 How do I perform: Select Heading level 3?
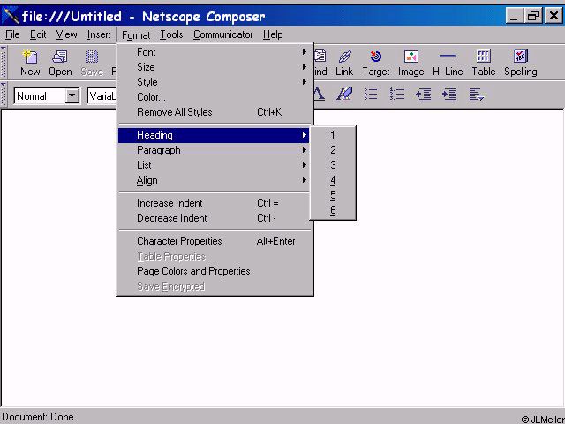[333, 165]
